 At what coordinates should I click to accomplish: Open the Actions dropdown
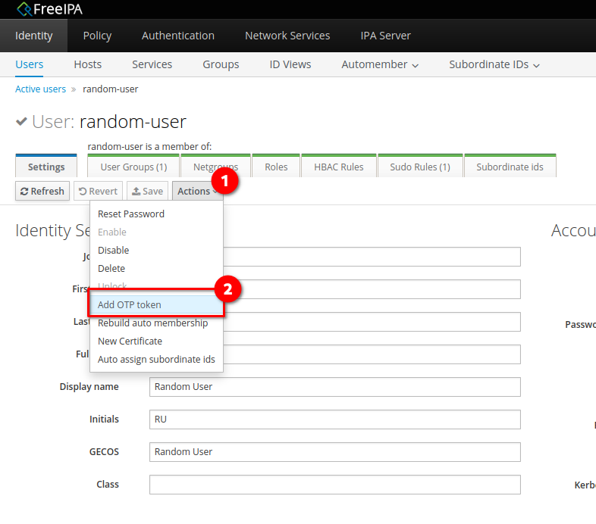click(x=197, y=191)
